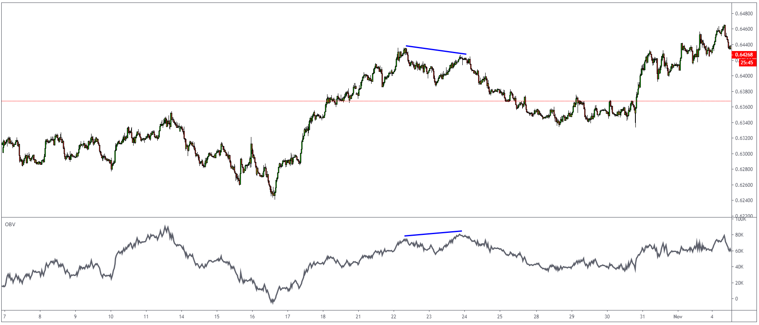The height and width of the screenshot is (325, 759).
Task: Click the 20K label on OBV axis
Action: [739, 283]
